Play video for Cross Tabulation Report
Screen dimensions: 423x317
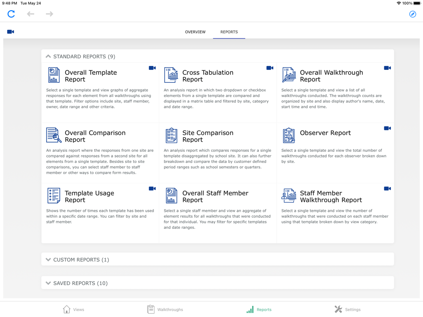270,68
